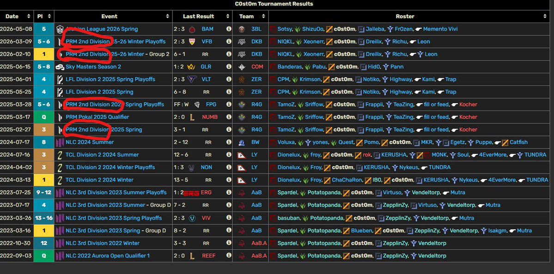The height and width of the screenshot is (274, 554).
Task: Open the Sky Masters Season 2 event link
Action: [93, 67]
